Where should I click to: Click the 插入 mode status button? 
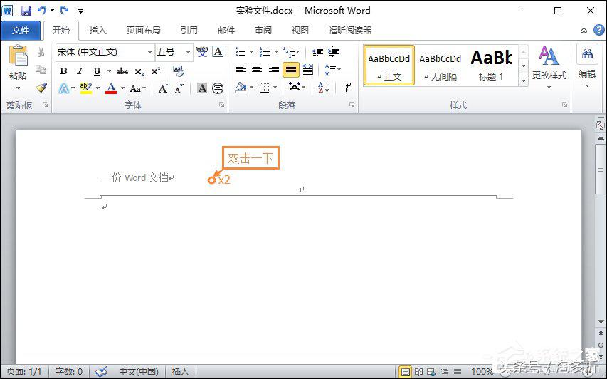click(179, 372)
